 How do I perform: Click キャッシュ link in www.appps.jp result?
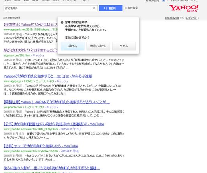(x=62, y=81)
